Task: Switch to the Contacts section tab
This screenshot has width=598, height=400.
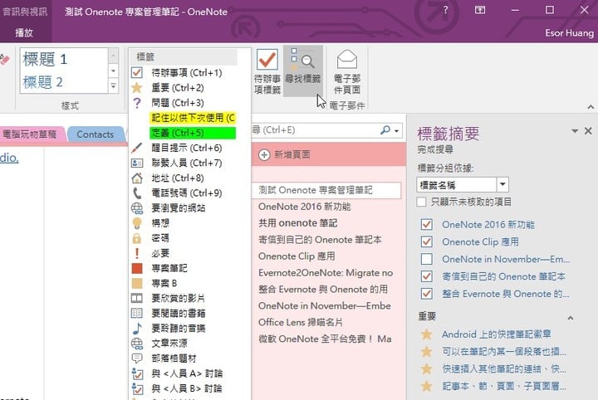Action: pos(95,134)
